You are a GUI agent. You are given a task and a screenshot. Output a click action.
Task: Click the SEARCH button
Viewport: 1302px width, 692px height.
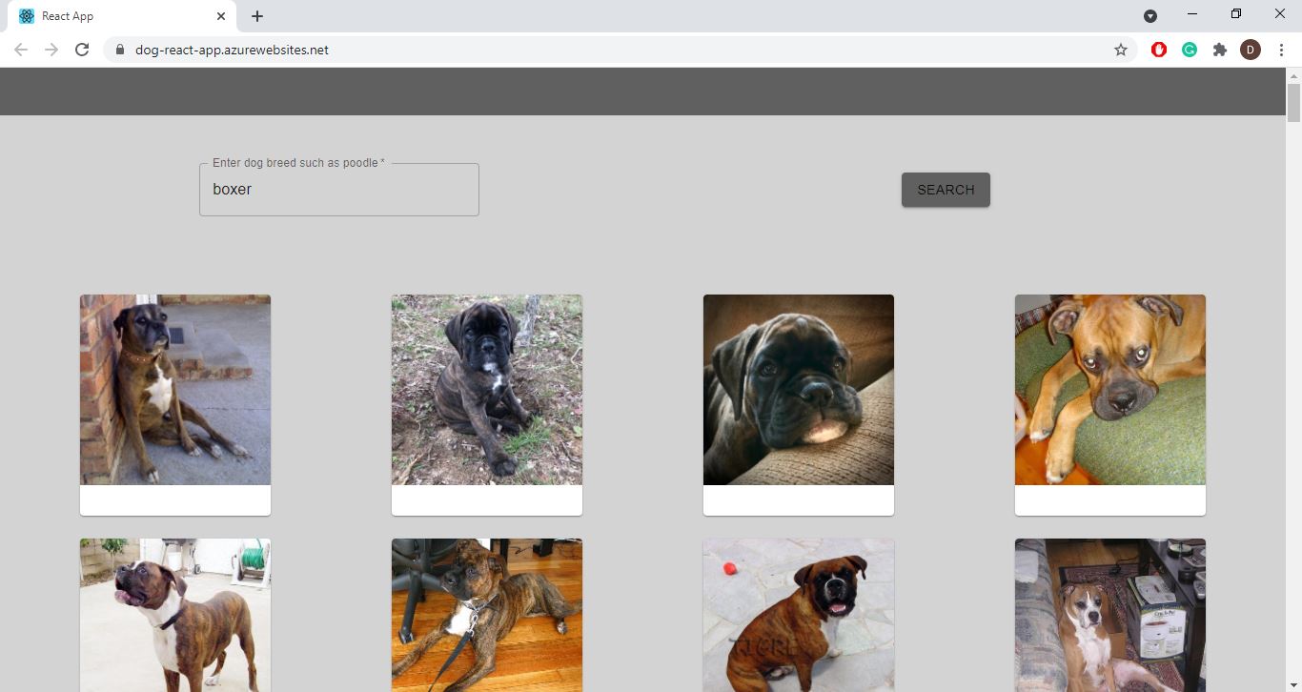(946, 190)
